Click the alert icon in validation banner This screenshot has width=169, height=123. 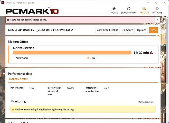pos(8,19)
